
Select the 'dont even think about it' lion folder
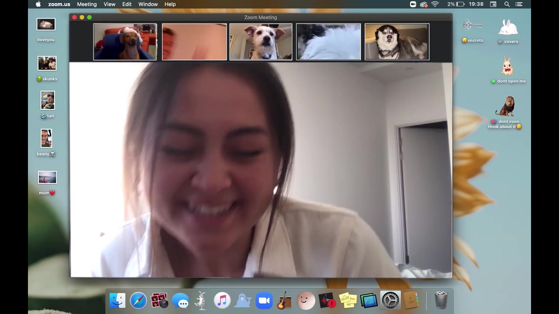click(505, 113)
